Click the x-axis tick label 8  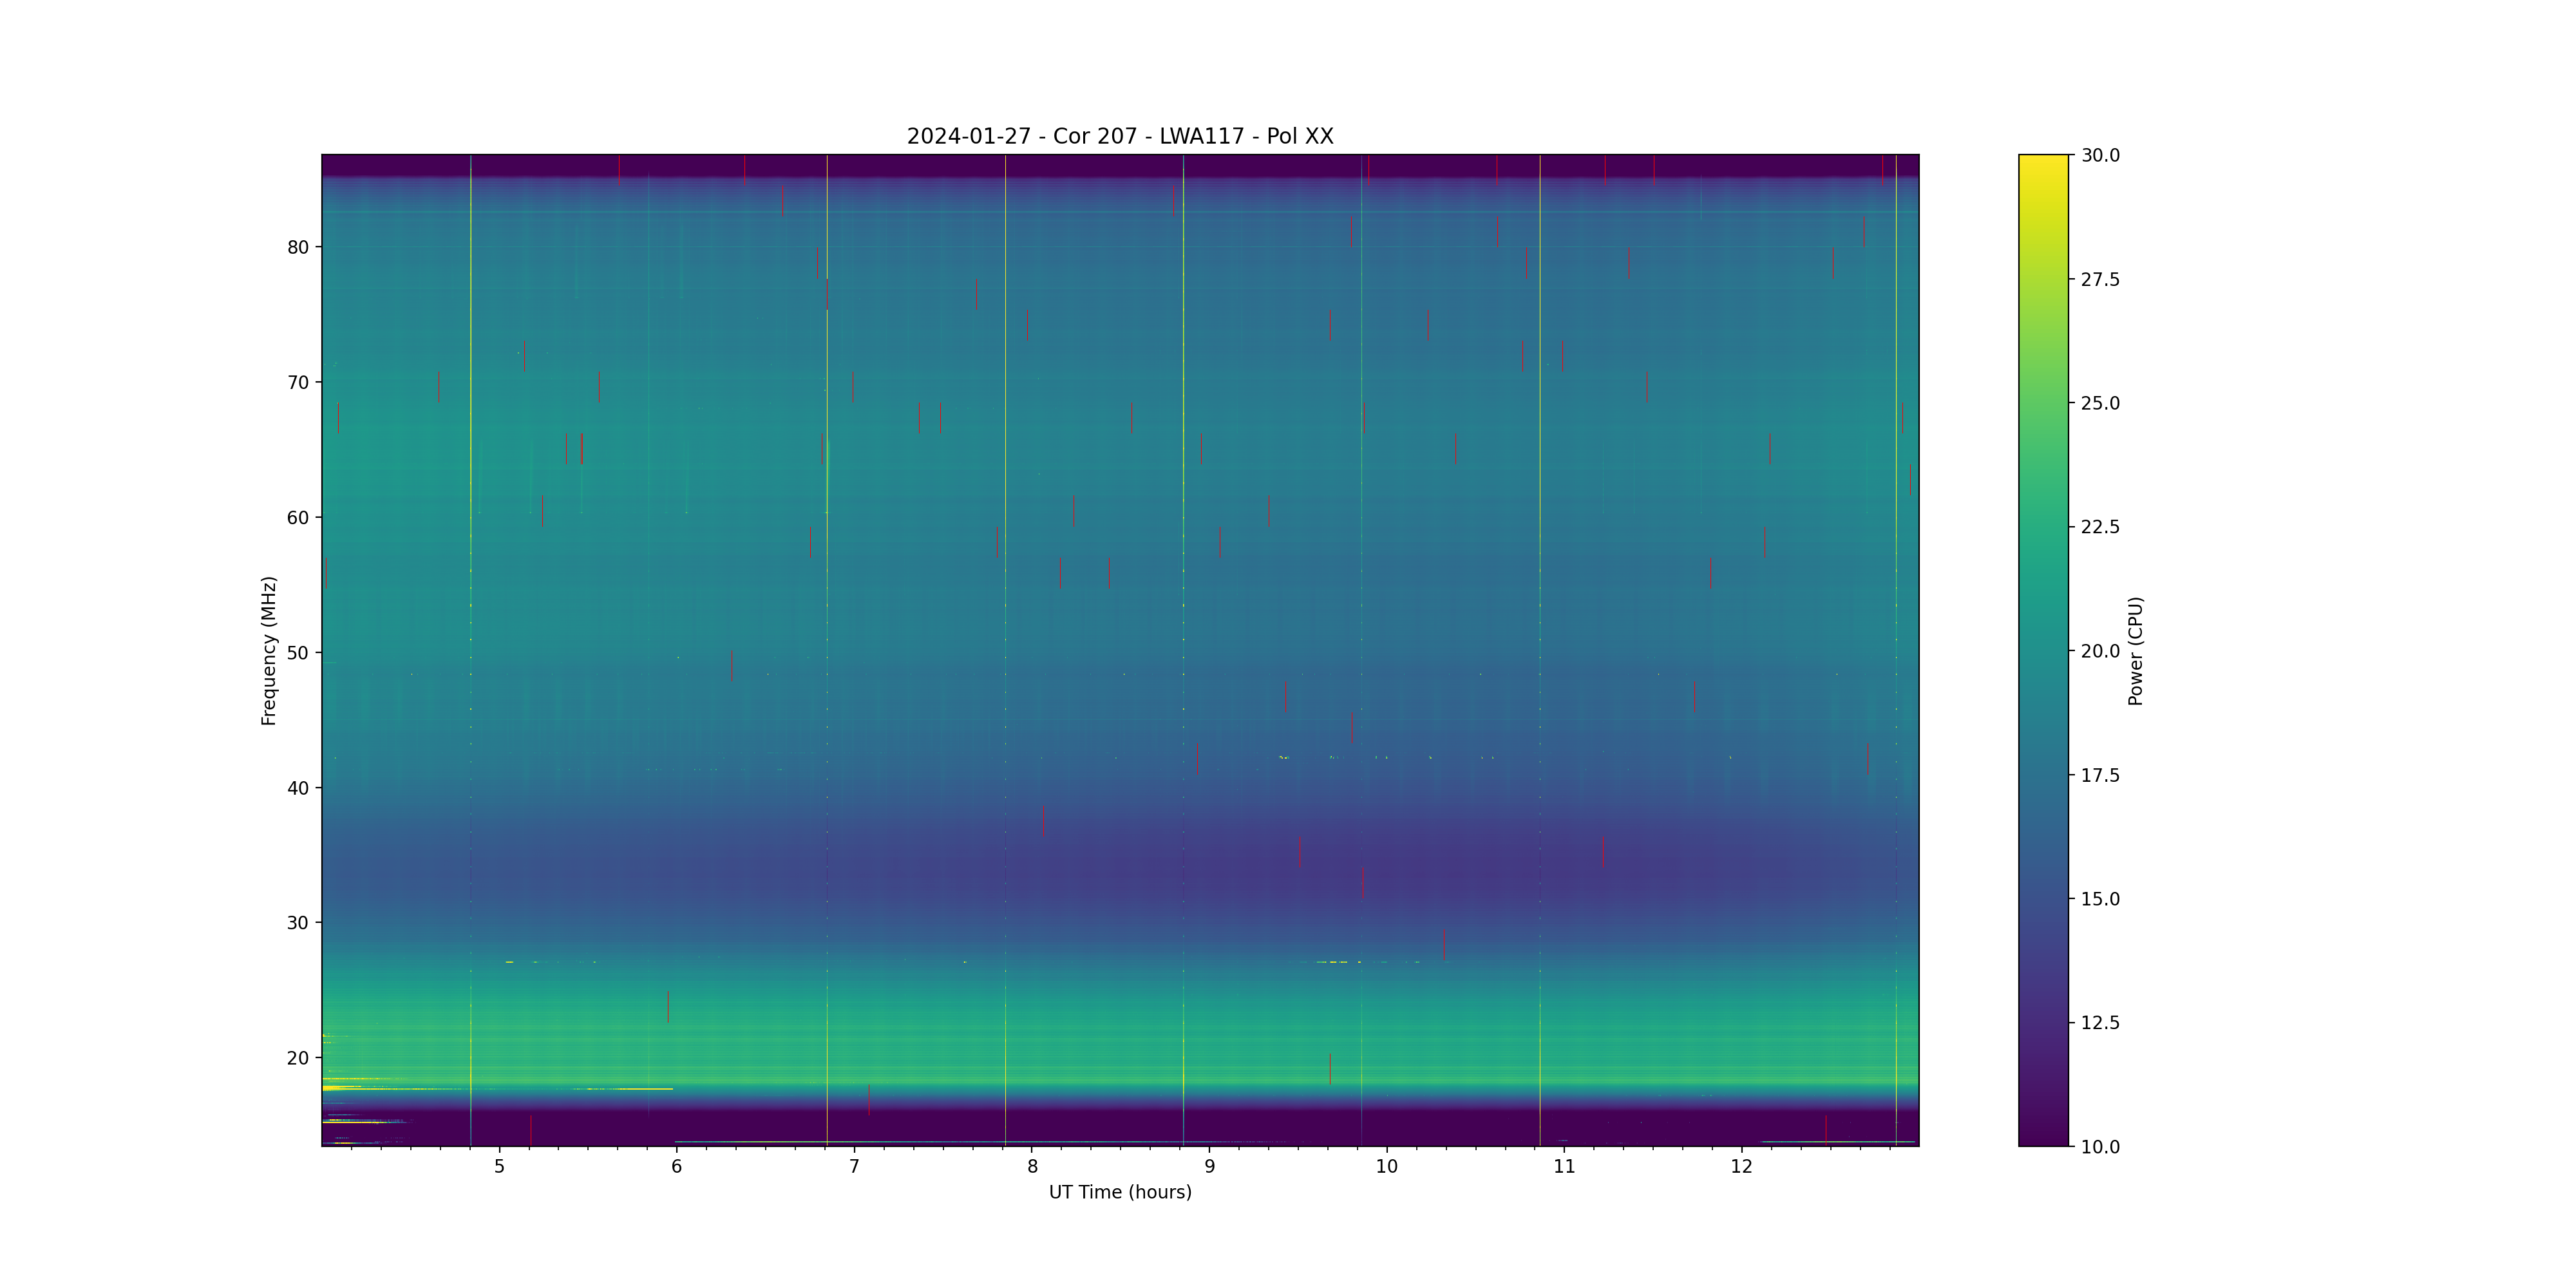(x=1032, y=1167)
